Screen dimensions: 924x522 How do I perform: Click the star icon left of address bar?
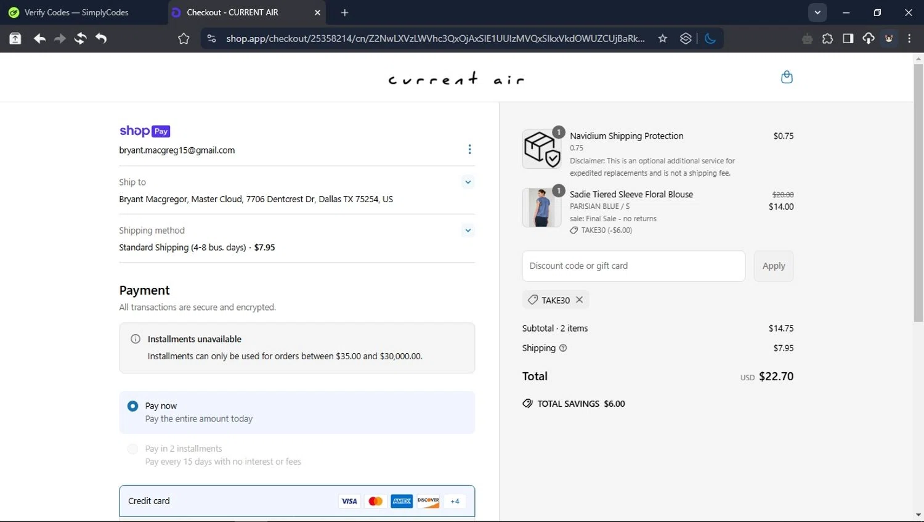point(184,39)
